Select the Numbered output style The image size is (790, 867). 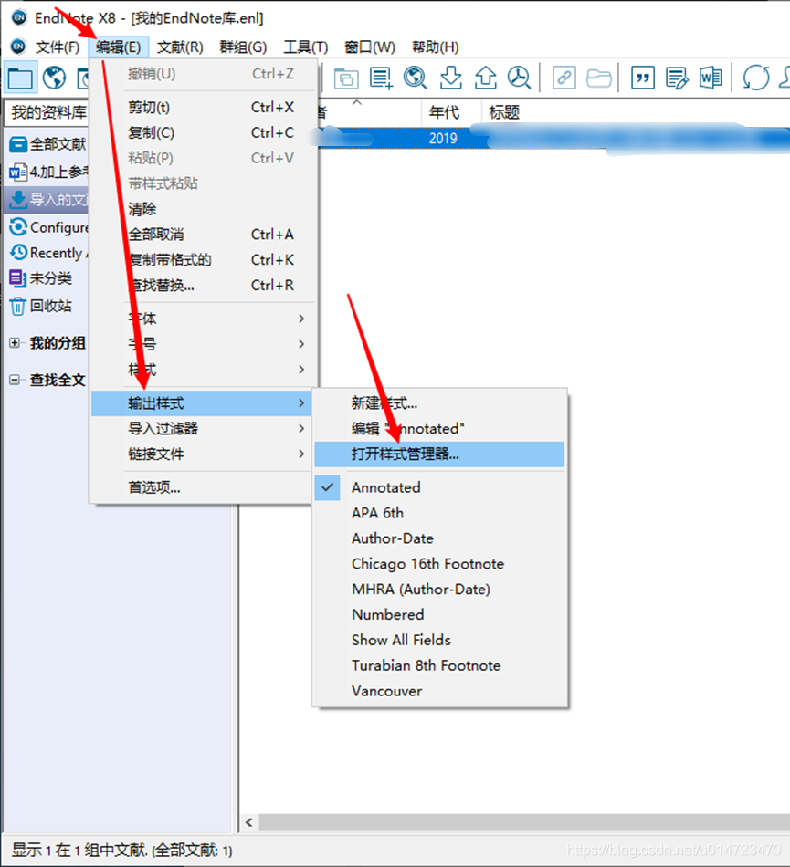click(x=440, y=615)
